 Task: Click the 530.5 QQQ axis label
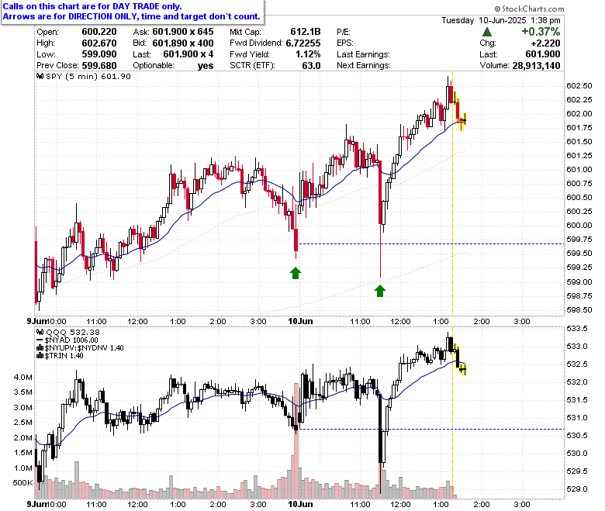tap(577, 436)
